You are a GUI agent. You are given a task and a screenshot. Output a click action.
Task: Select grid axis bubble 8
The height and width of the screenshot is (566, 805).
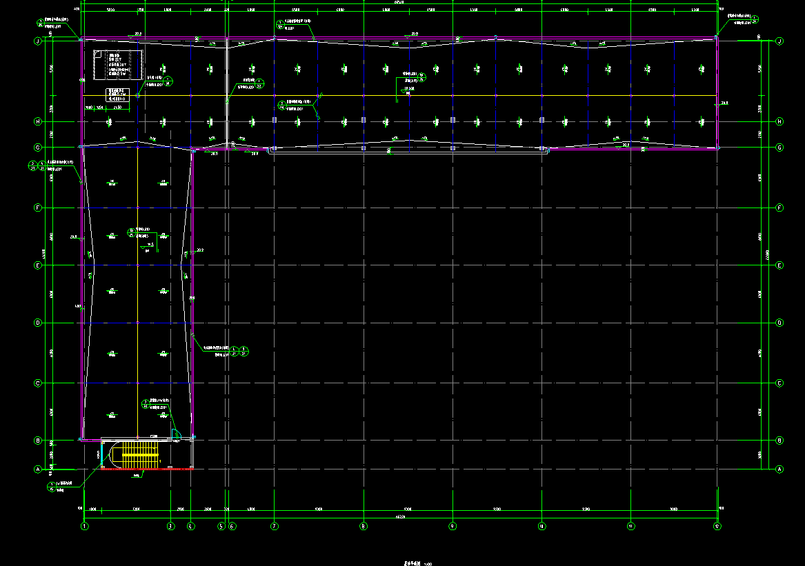(364, 526)
